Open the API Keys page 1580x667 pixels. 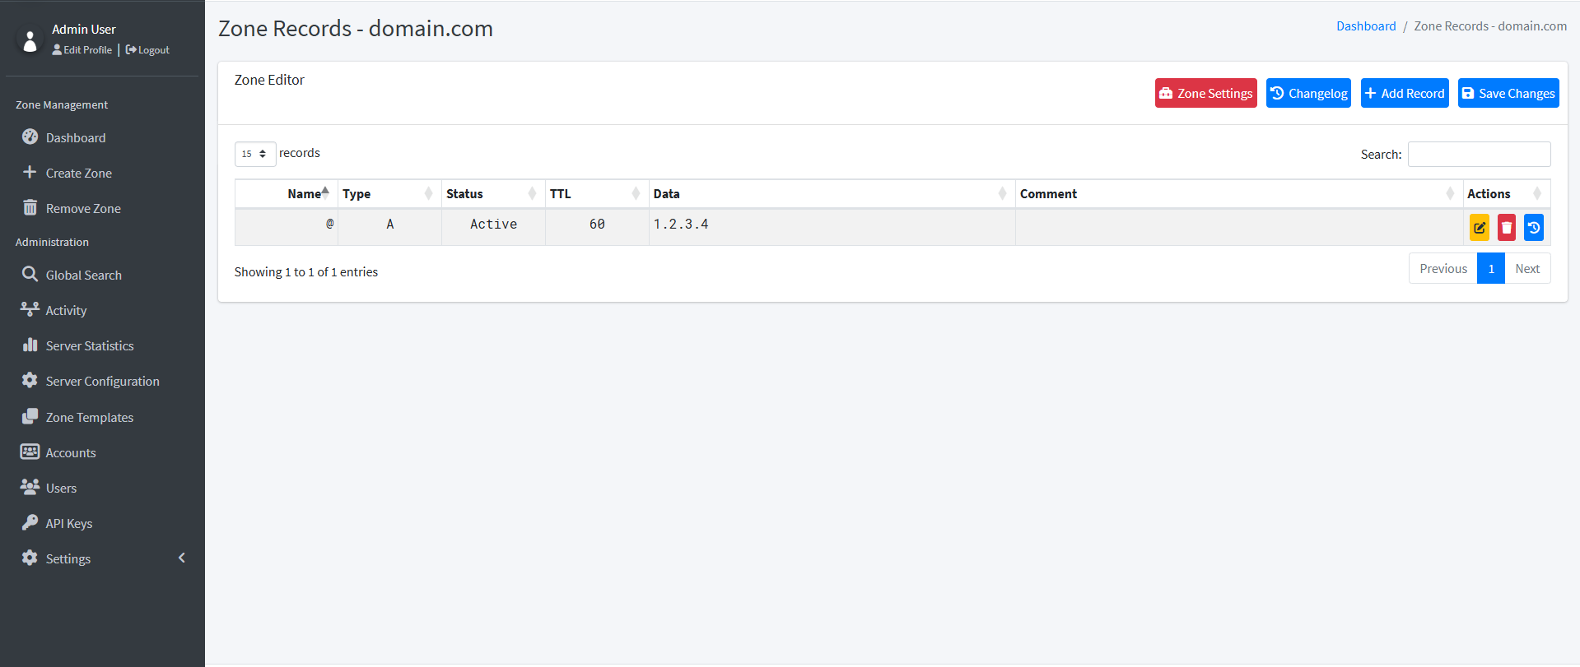pyautogui.click(x=69, y=524)
